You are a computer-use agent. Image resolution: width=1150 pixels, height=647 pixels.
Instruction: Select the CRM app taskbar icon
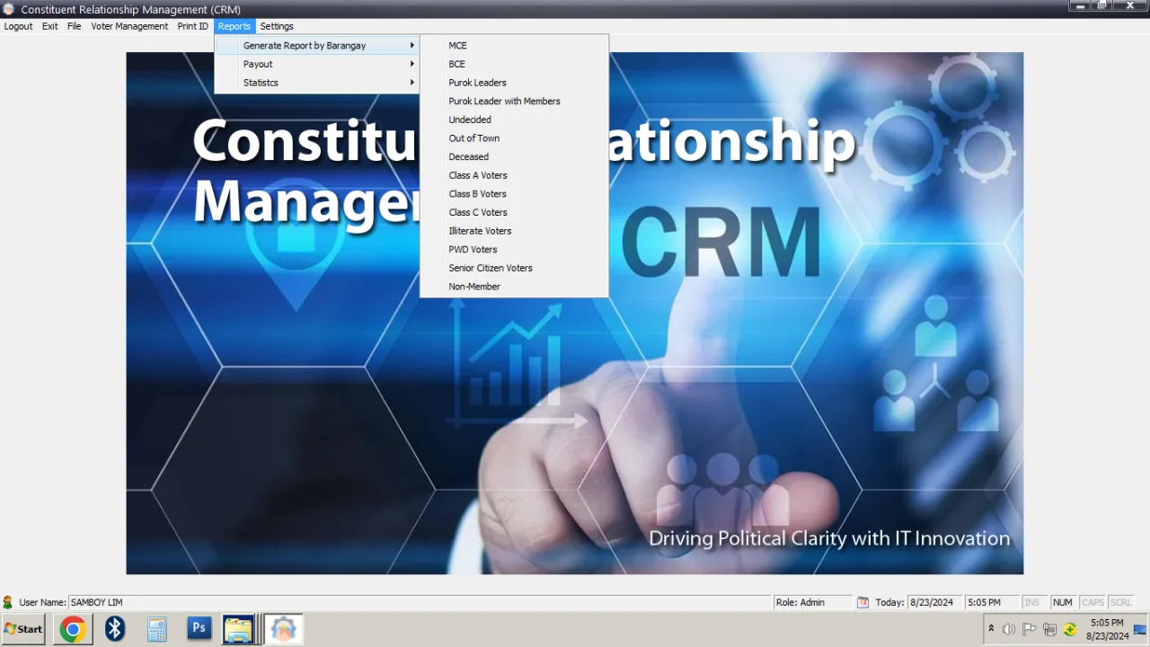[283, 629]
